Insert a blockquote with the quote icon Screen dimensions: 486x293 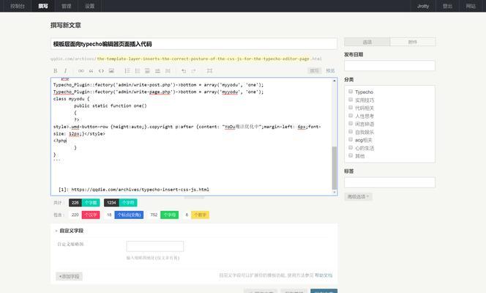[x=91, y=71]
